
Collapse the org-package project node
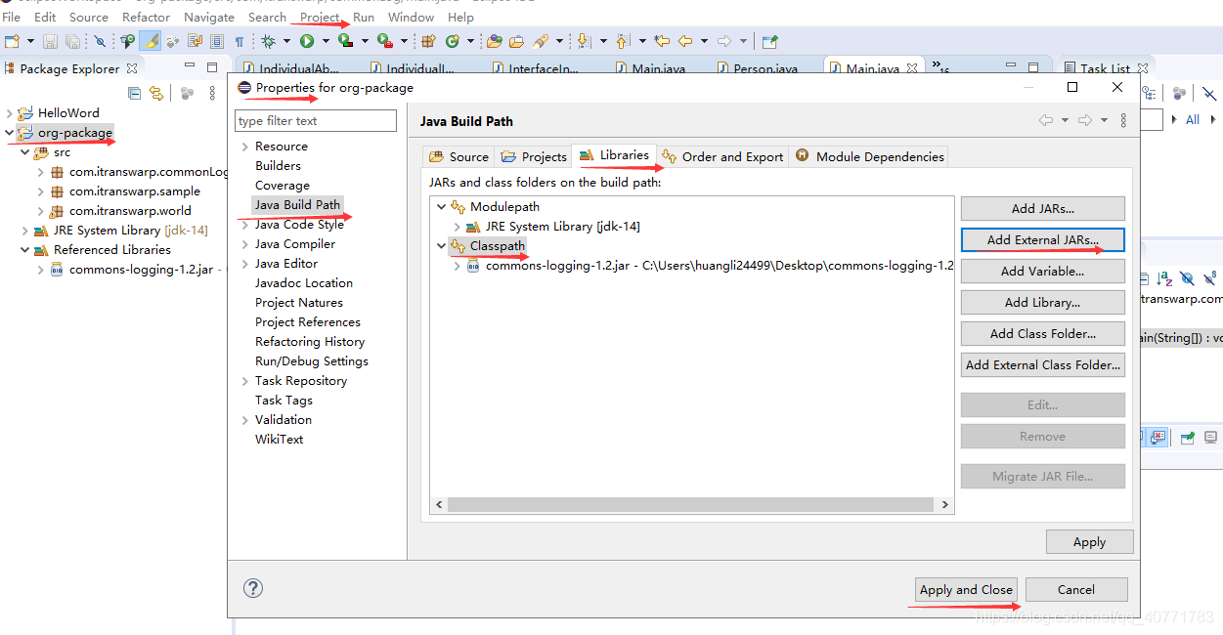pos(10,133)
